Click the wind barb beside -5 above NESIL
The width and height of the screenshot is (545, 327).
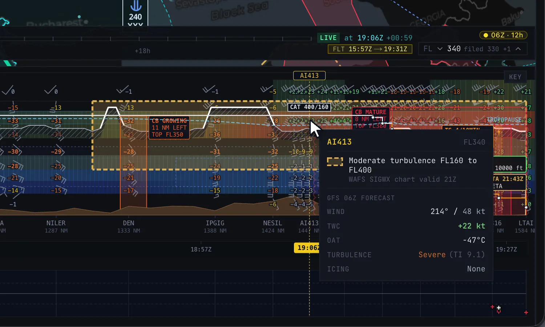pos(266,89)
